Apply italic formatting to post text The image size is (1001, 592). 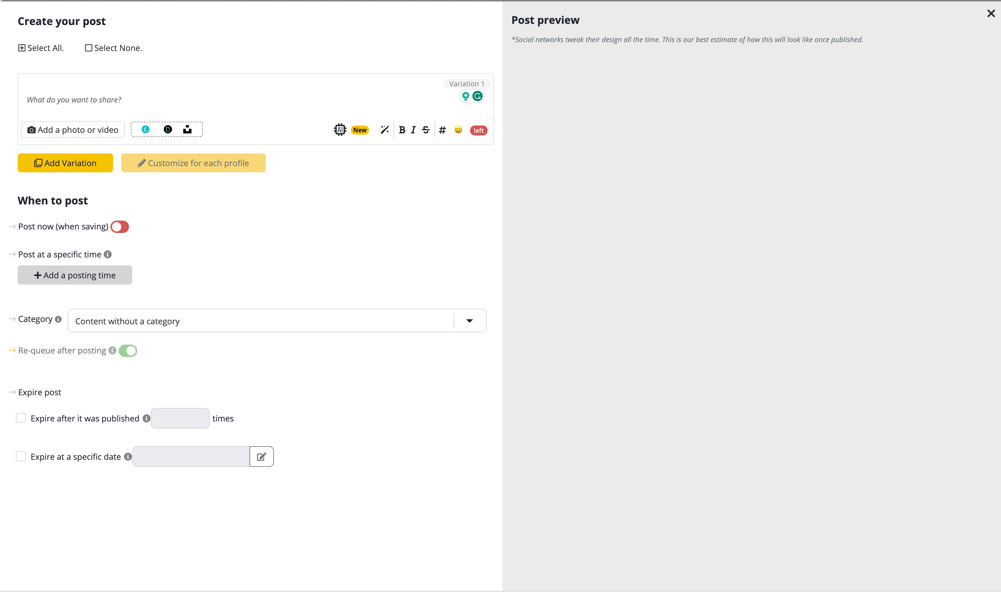413,130
